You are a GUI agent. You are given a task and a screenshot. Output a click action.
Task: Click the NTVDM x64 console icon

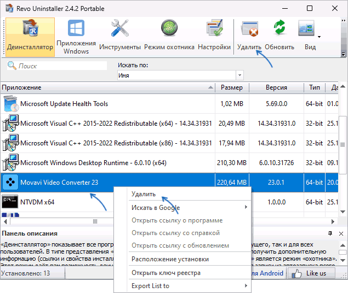[10, 202]
